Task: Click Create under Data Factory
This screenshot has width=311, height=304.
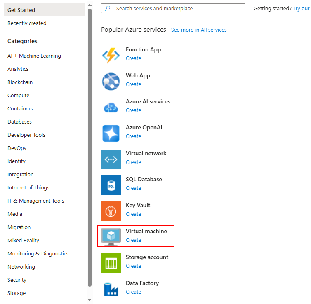Action: 134,292
